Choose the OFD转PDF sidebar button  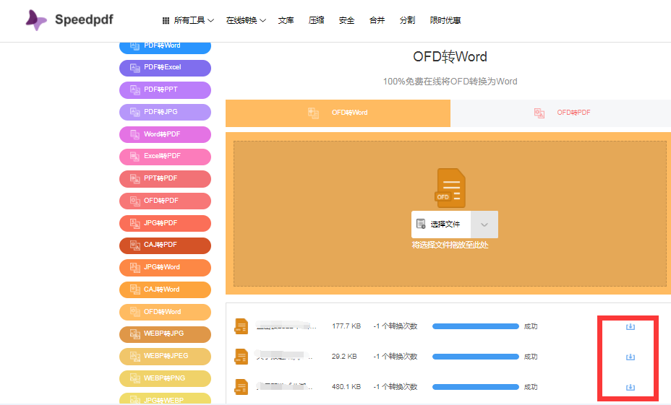point(165,201)
